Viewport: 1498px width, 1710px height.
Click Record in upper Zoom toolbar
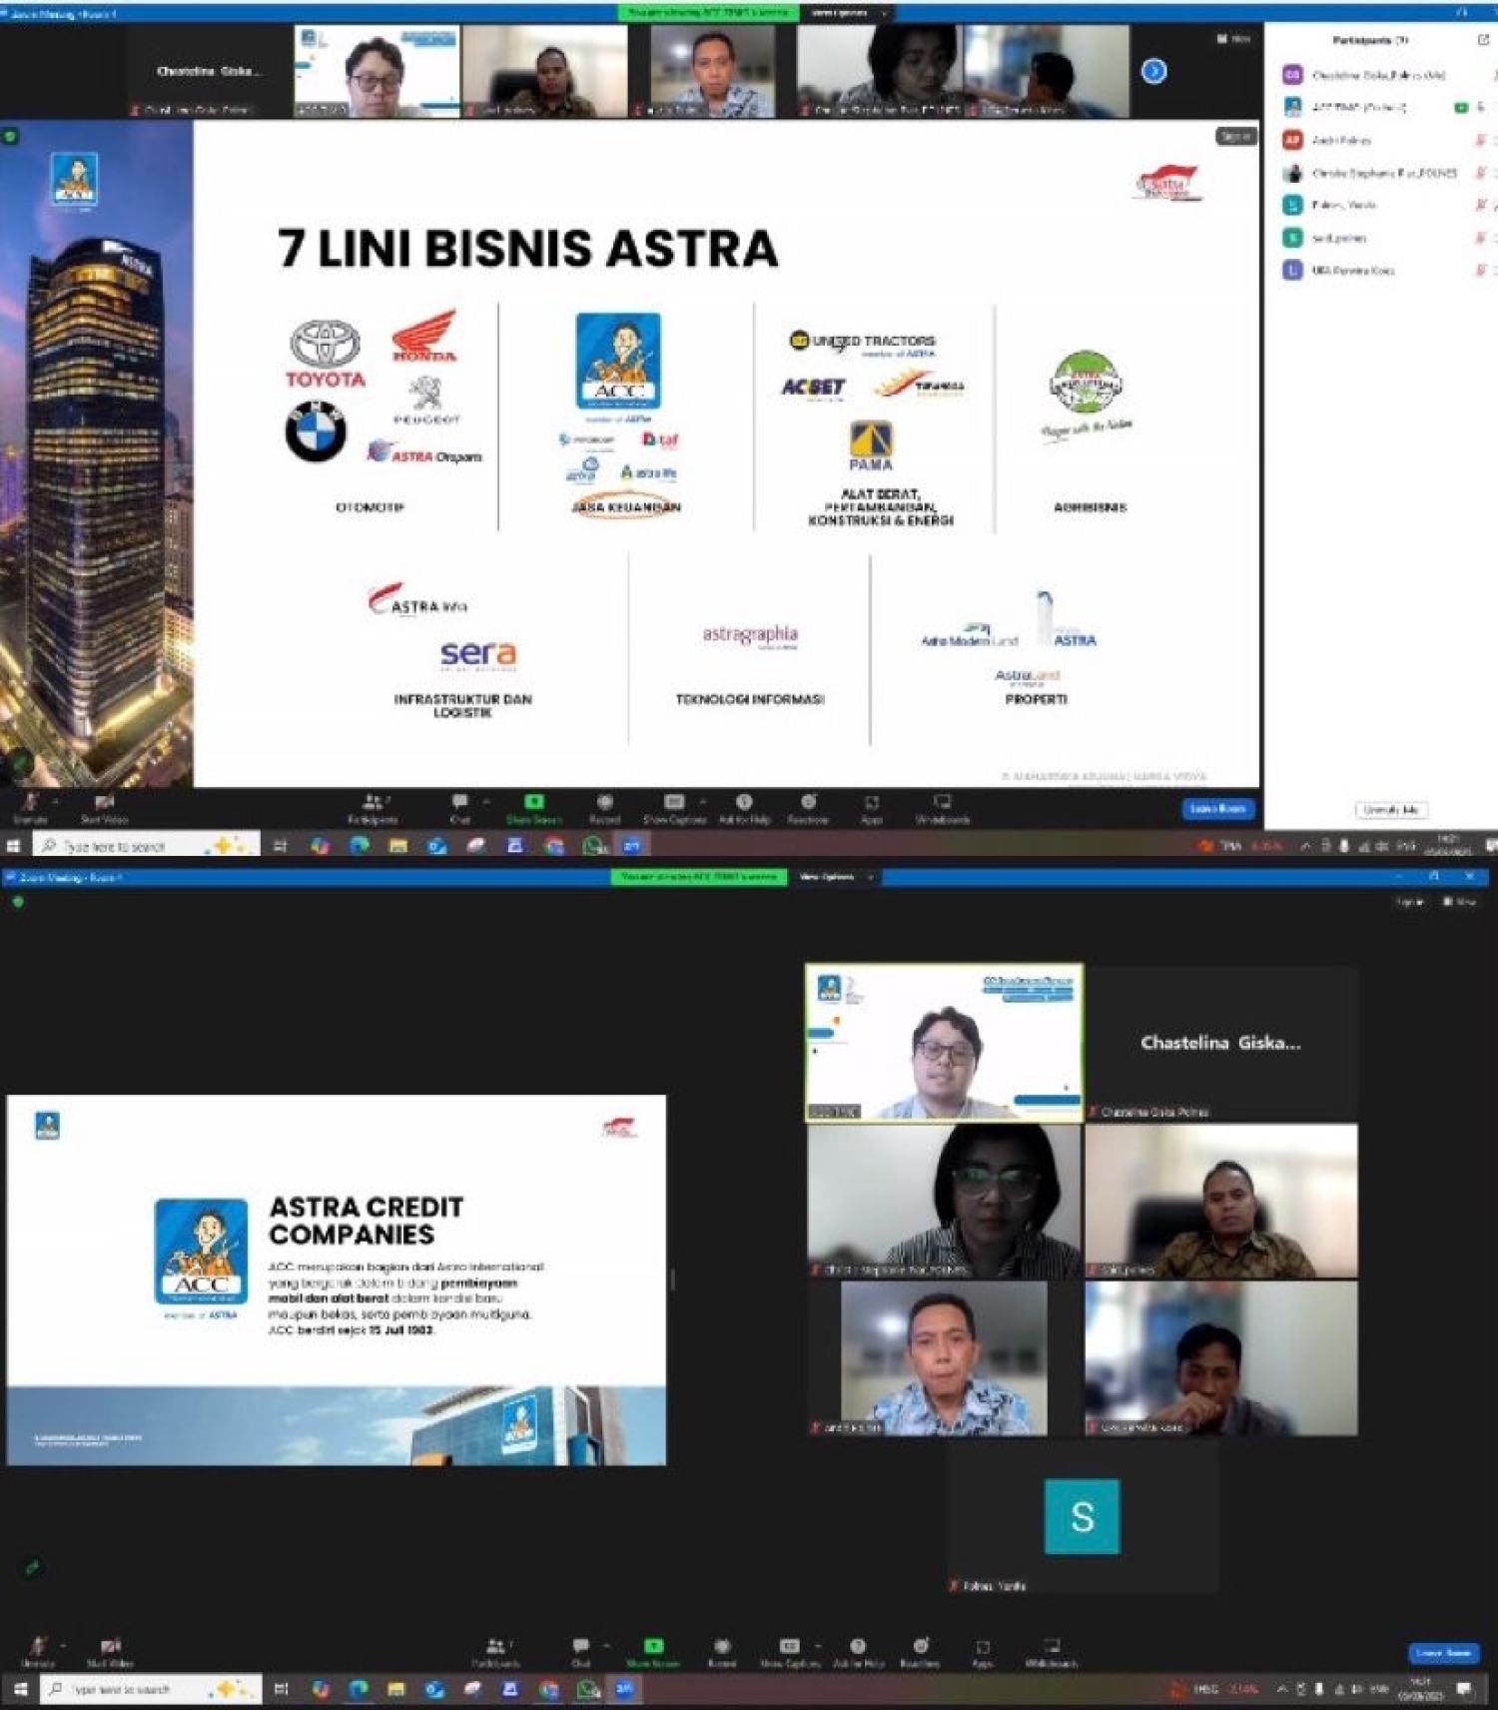pyautogui.click(x=604, y=807)
